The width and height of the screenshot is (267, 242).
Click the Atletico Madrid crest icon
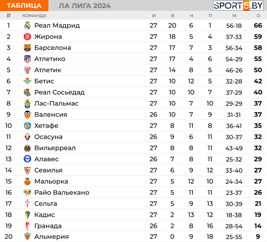click(x=27, y=59)
